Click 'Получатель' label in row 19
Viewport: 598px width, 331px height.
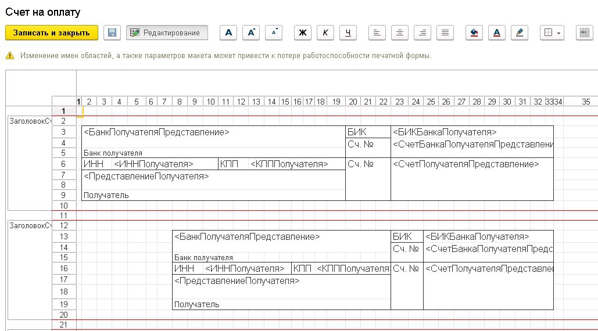197,305
